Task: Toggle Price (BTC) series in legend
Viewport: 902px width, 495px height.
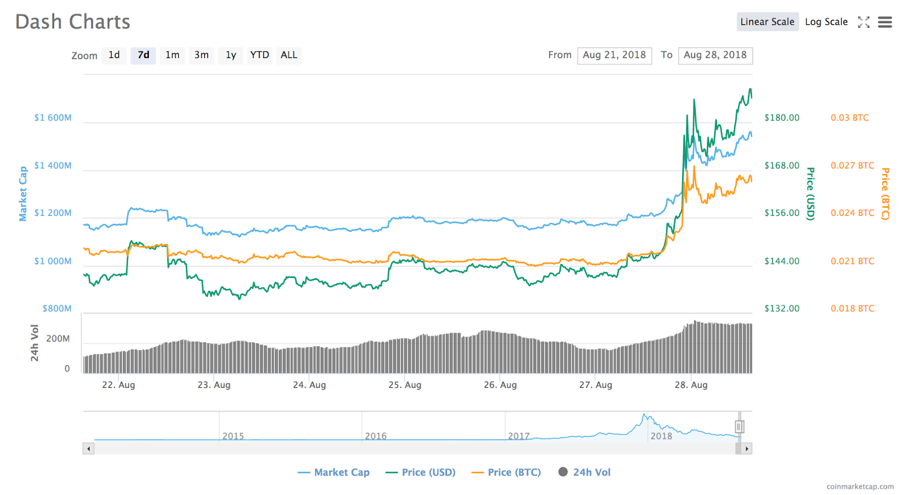Action: pyautogui.click(x=506, y=472)
